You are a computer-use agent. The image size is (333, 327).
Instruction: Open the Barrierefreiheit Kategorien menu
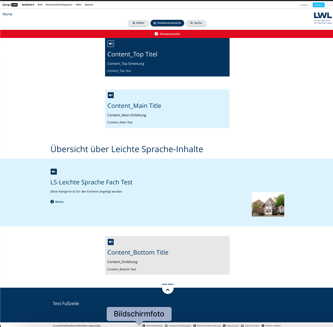[59, 5]
